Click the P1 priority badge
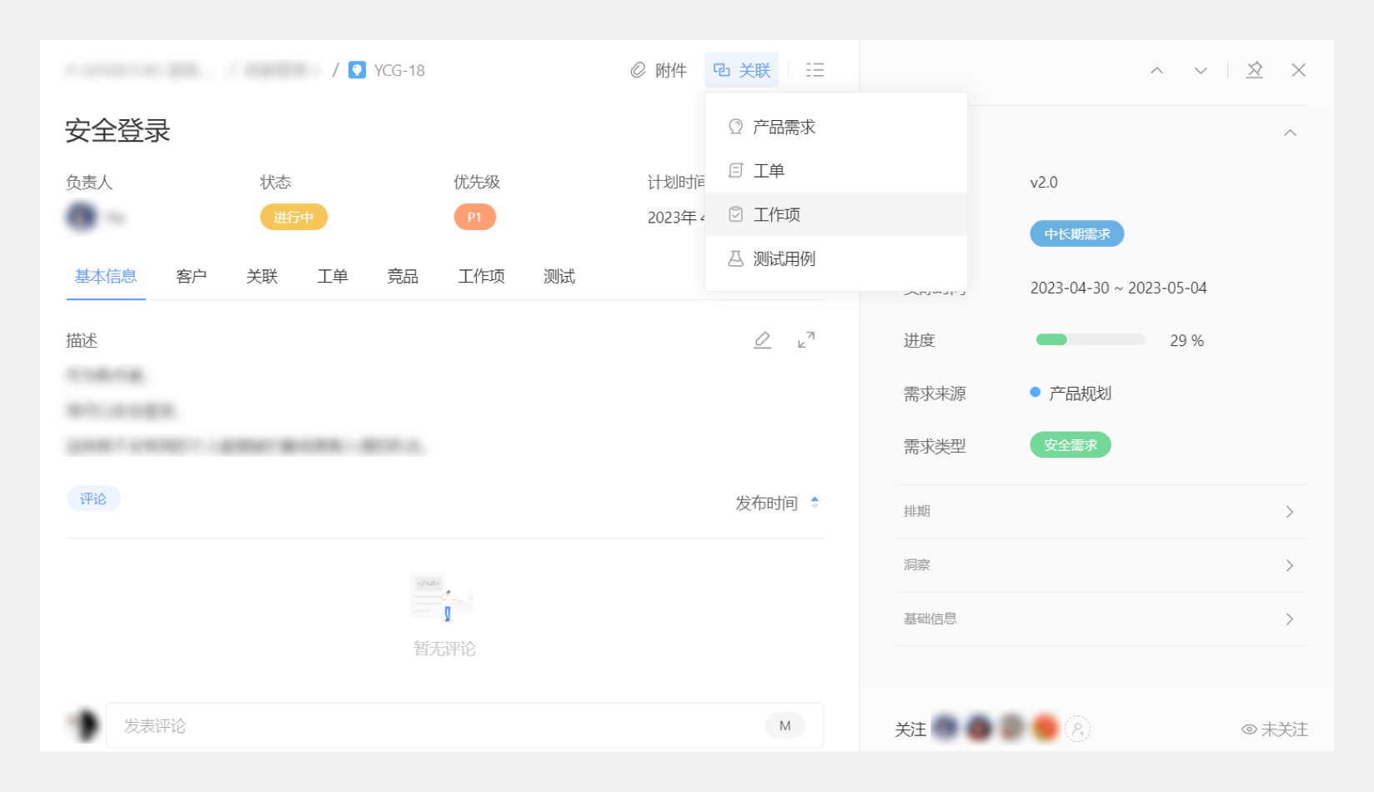This screenshot has width=1374, height=792. pos(474,218)
